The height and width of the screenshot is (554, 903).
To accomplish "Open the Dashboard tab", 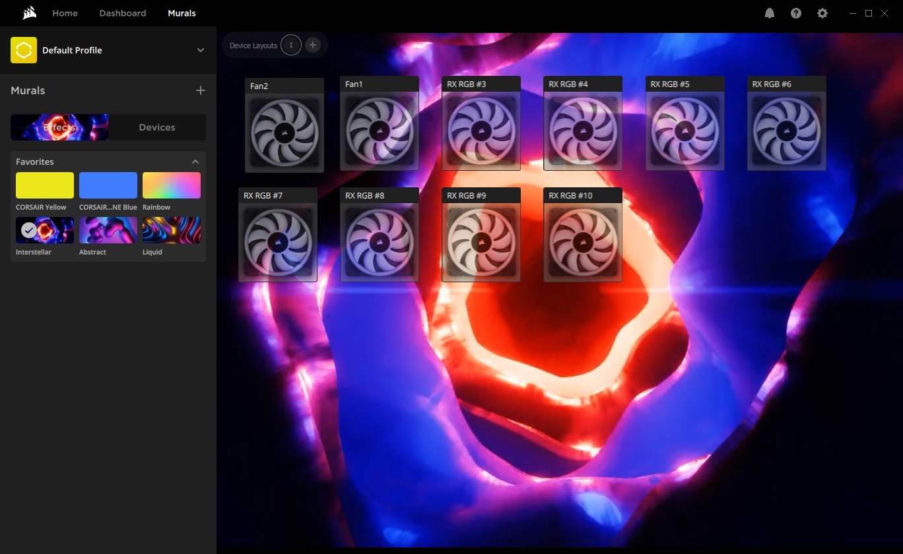I will [123, 13].
